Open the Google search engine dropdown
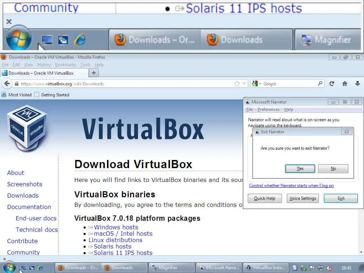The height and width of the screenshot is (273, 364). [257, 84]
